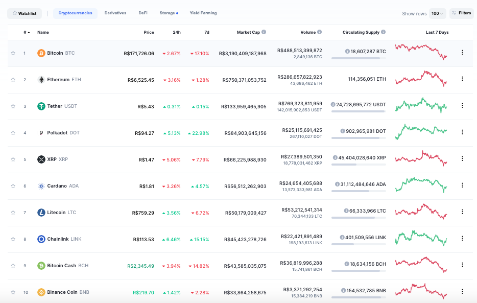The width and height of the screenshot is (477, 303).
Task: Open the Ethereum ETH name link
Action: click(x=64, y=80)
